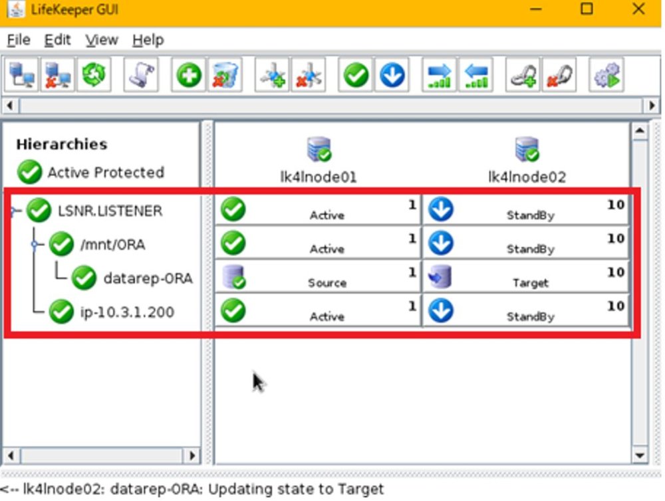Click the Create Communication Path icon
The width and height of the screenshot is (665, 501).
(x=272, y=76)
